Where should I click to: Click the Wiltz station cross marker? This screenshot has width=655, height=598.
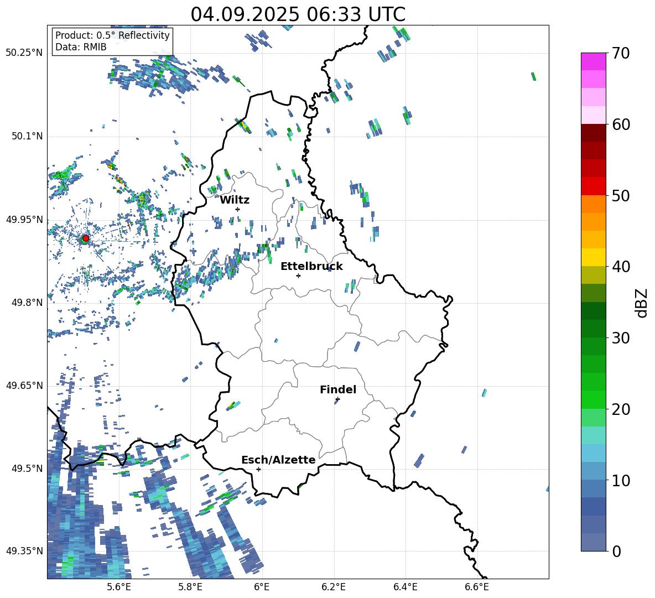[x=238, y=209]
